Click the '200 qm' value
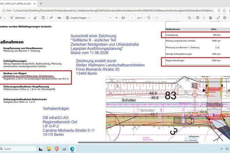The width and height of the screenshot is (230, 153). pyautogui.click(x=217, y=35)
